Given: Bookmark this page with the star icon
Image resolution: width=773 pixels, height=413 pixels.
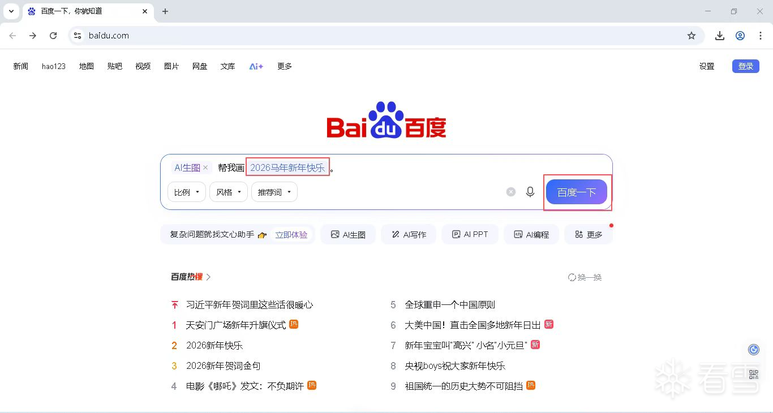Looking at the screenshot, I should pyautogui.click(x=692, y=36).
